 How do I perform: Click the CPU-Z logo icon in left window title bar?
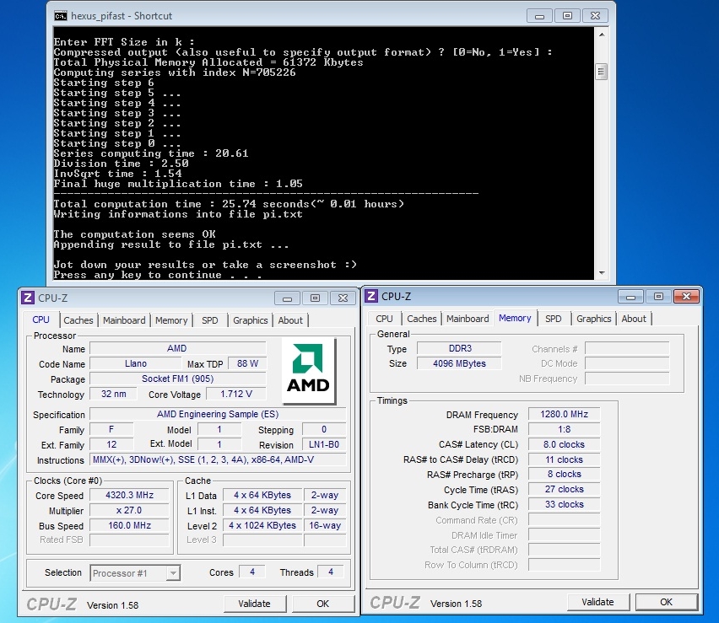click(x=28, y=298)
